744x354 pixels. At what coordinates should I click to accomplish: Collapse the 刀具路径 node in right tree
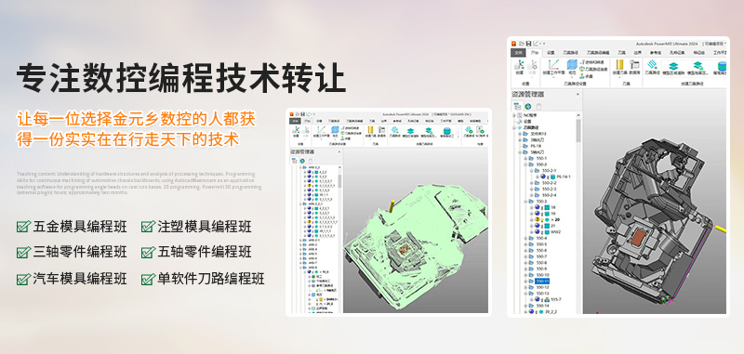click(x=514, y=127)
